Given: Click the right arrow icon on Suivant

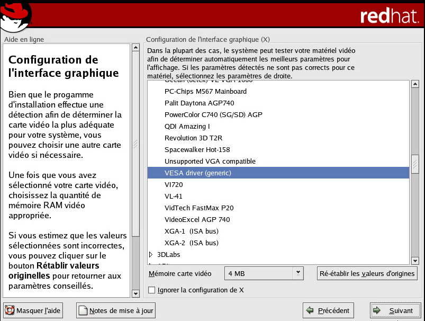Looking at the screenshot, I should 377,310.
